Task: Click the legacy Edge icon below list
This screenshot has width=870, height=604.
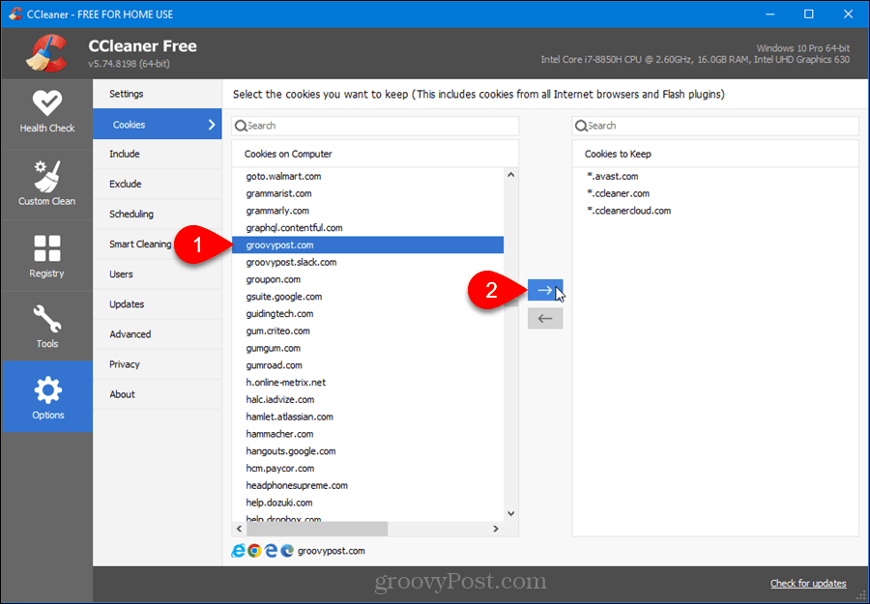Action: tap(271, 551)
